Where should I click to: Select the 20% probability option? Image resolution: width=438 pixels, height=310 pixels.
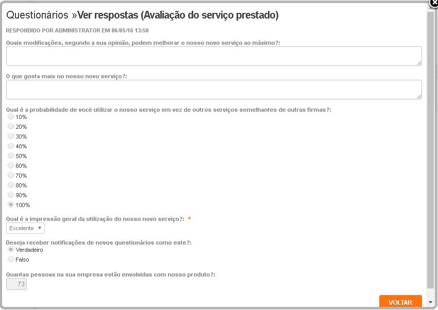[11, 126]
